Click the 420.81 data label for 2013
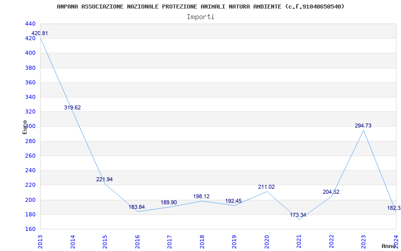The width and height of the screenshot is (401, 251). pos(40,33)
